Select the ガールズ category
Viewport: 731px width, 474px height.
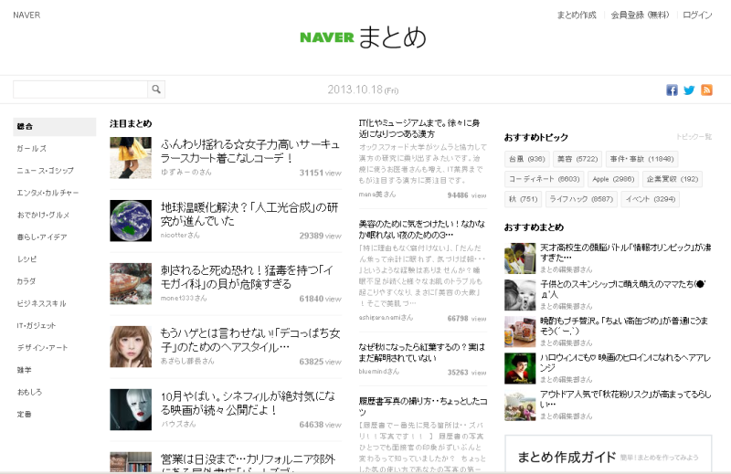(x=32, y=148)
